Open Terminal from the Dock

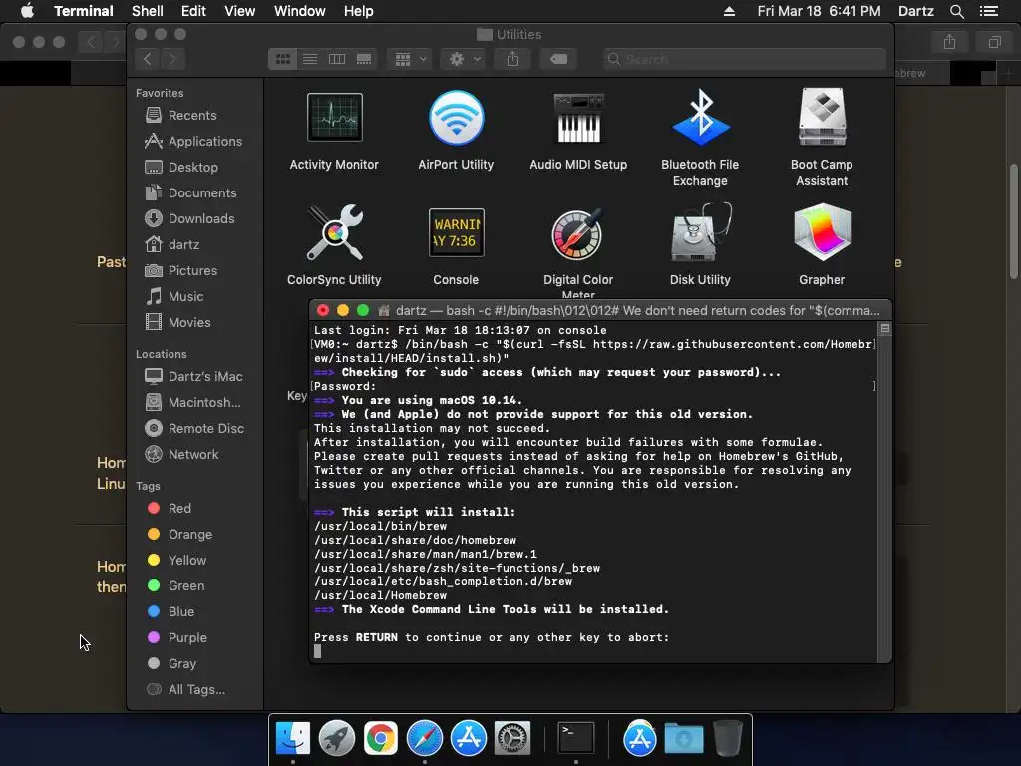click(x=576, y=739)
